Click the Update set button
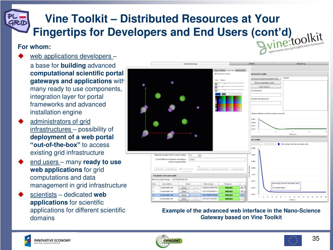Viewport: 333px width, 250px height. coord(171,169)
